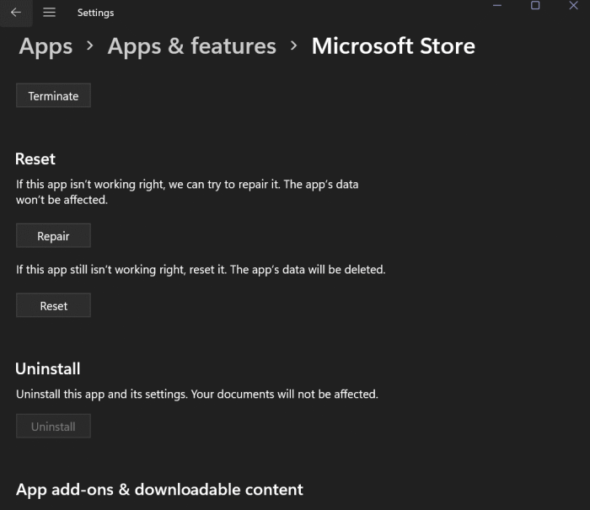Click text 'Your documents will not be affected'

tap(285, 394)
